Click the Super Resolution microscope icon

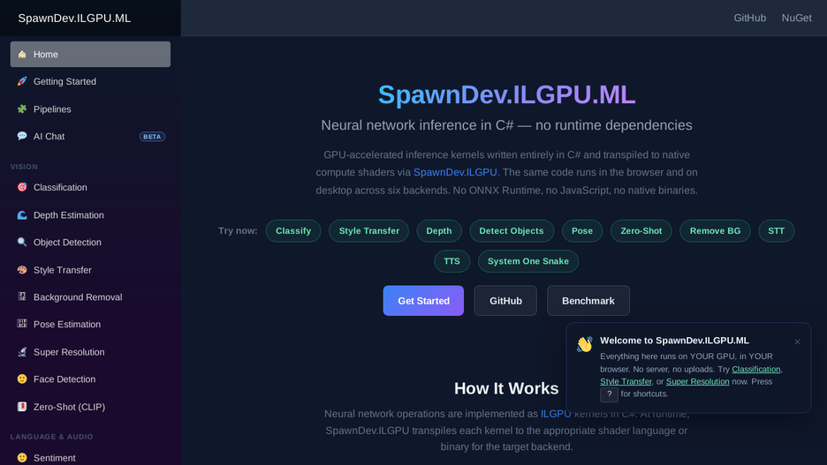point(21,352)
